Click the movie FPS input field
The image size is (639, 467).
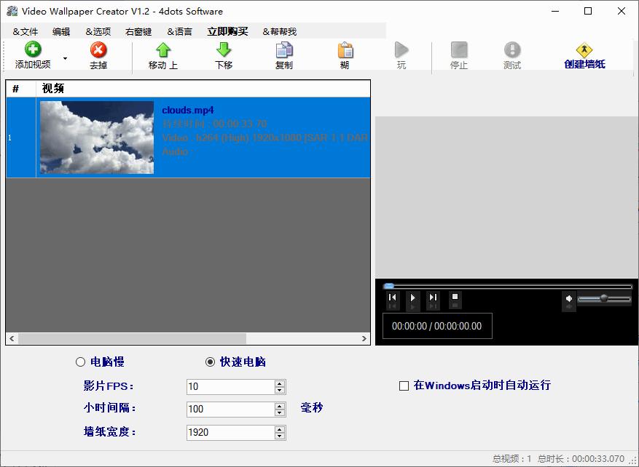(x=231, y=386)
